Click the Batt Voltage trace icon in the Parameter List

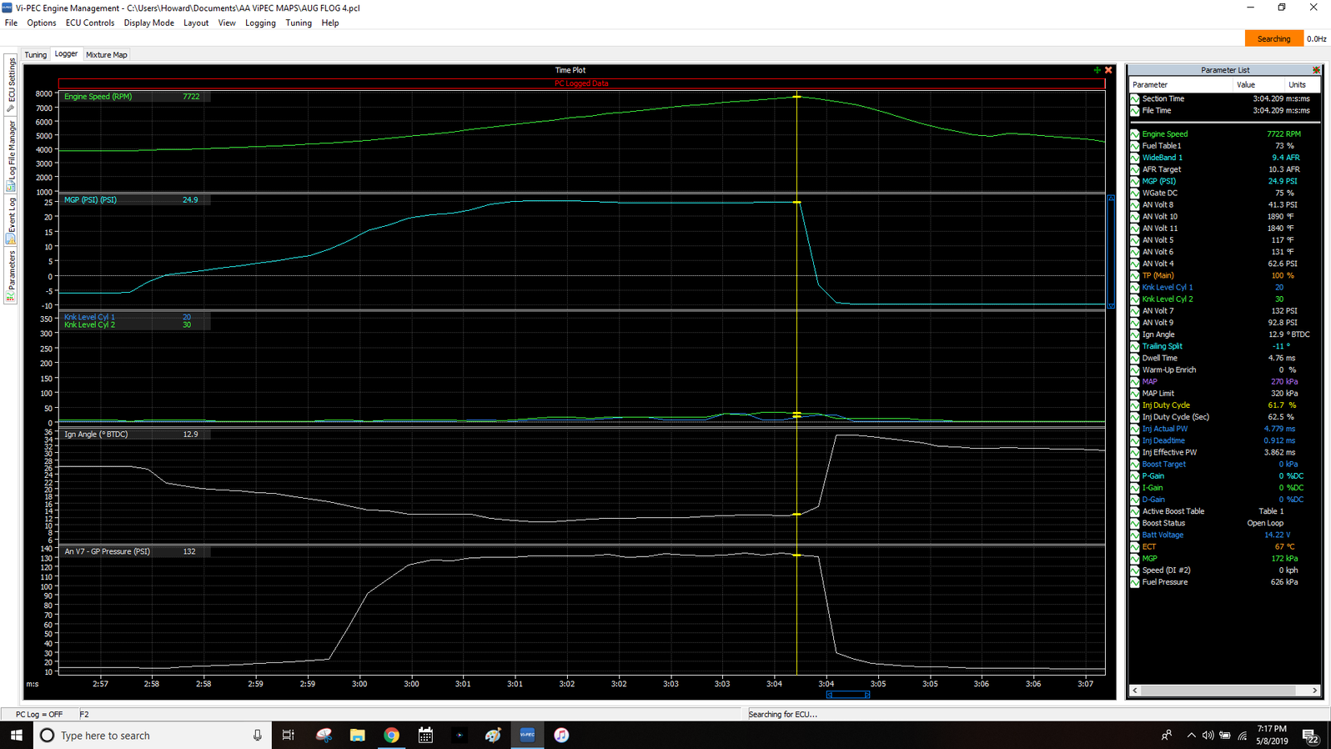coord(1135,535)
